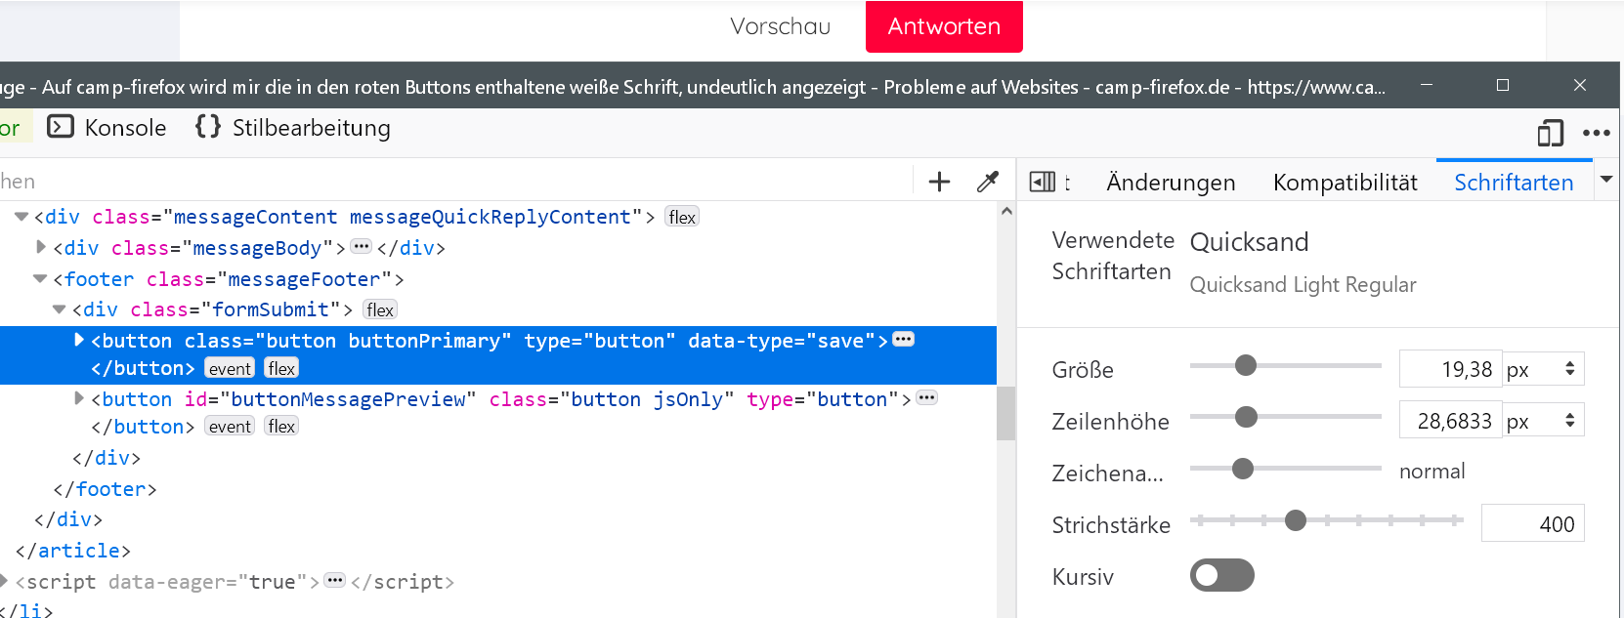
Task: Expand ellipsis of messageBody div
Action: tap(361, 247)
